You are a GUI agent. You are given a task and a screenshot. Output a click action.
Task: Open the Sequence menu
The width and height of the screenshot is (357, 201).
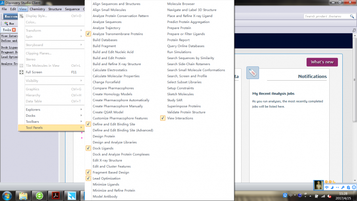tap(72, 9)
